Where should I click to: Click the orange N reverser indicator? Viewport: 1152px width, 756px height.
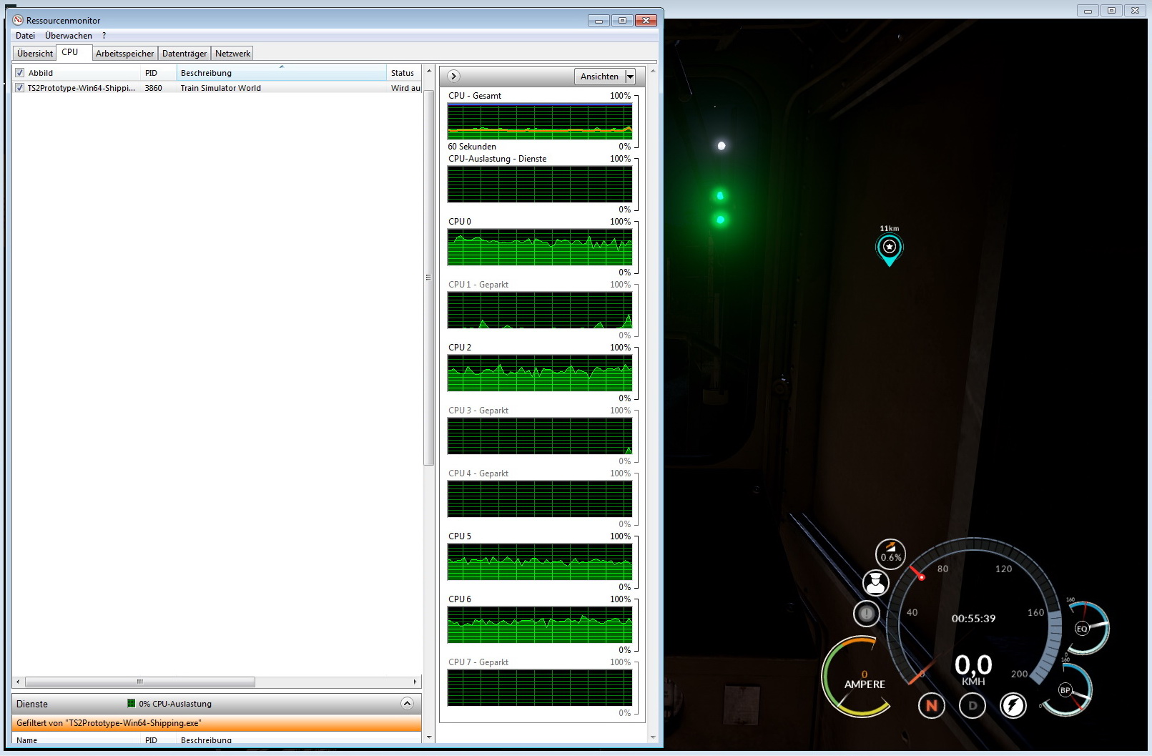pyautogui.click(x=932, y=706)
